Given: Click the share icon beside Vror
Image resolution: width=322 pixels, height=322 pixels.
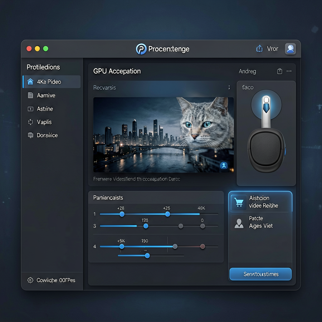Looking at the screenshot, I should click(259, 48).
